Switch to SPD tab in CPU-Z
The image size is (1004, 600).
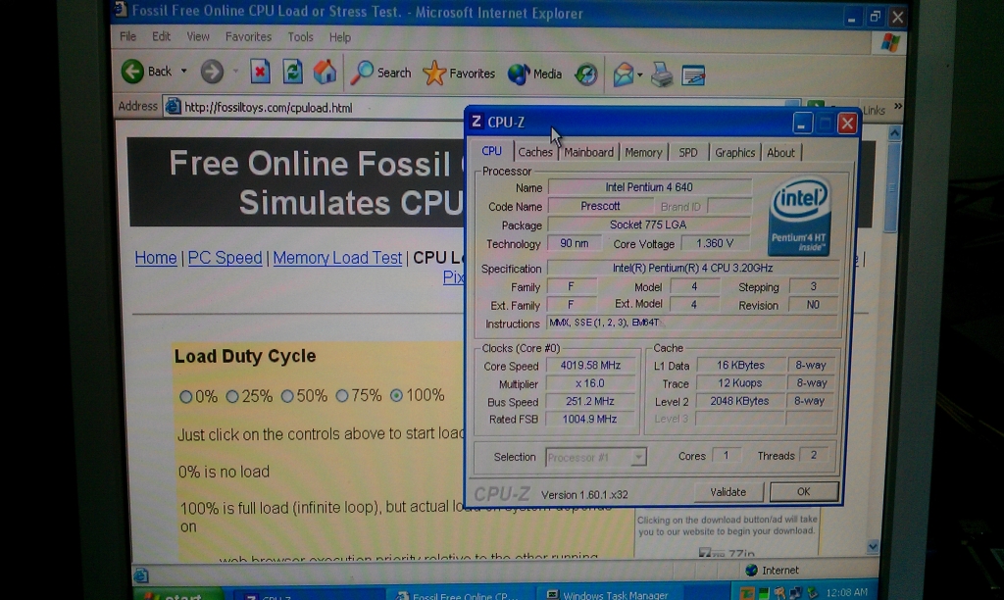688,152
